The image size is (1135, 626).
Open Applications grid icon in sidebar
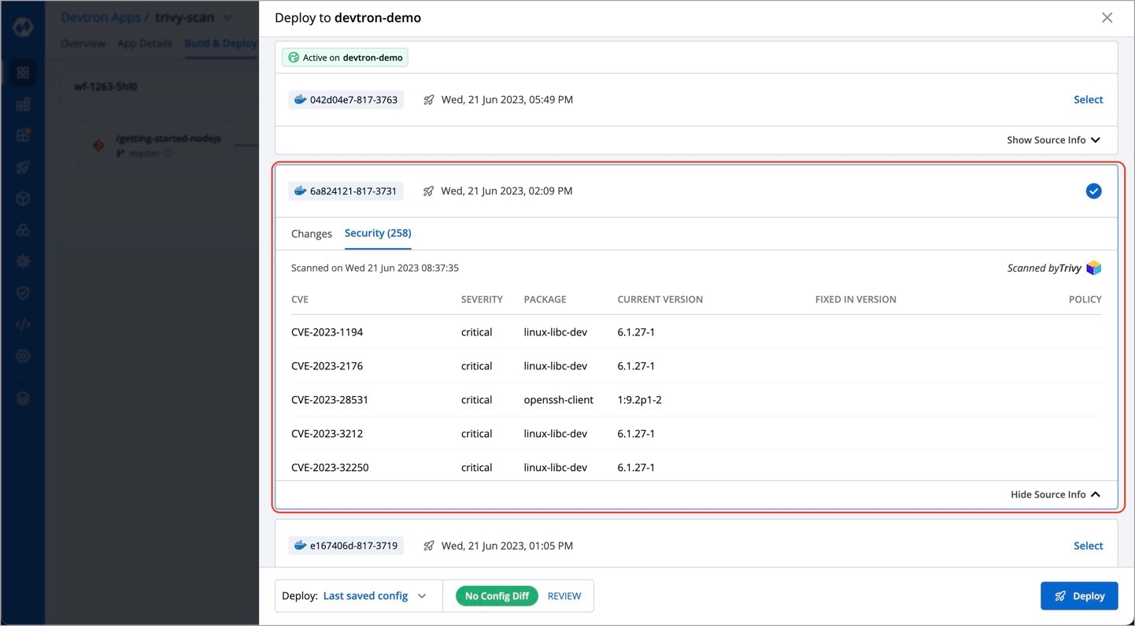pos(23,72)
